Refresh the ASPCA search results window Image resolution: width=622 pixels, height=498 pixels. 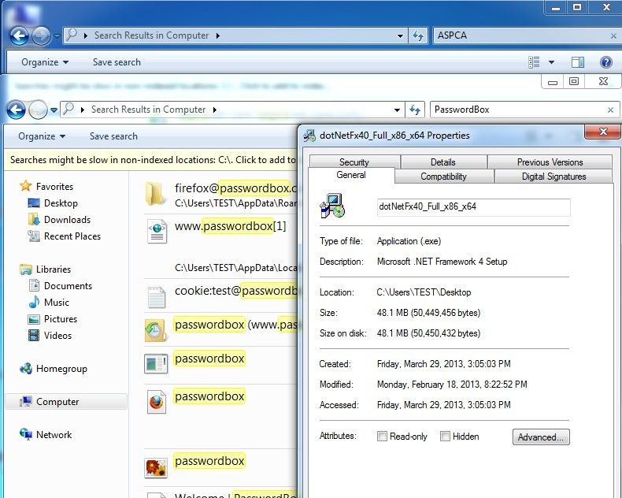[x=418, y=35]
